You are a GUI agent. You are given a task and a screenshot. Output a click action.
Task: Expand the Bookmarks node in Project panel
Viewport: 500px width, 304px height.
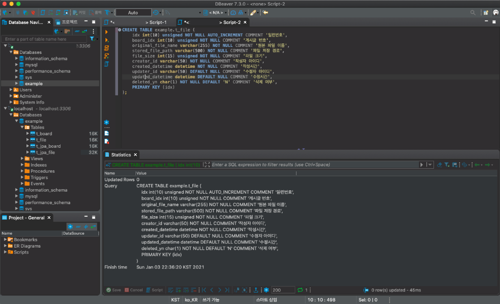(x=5, y=240)
